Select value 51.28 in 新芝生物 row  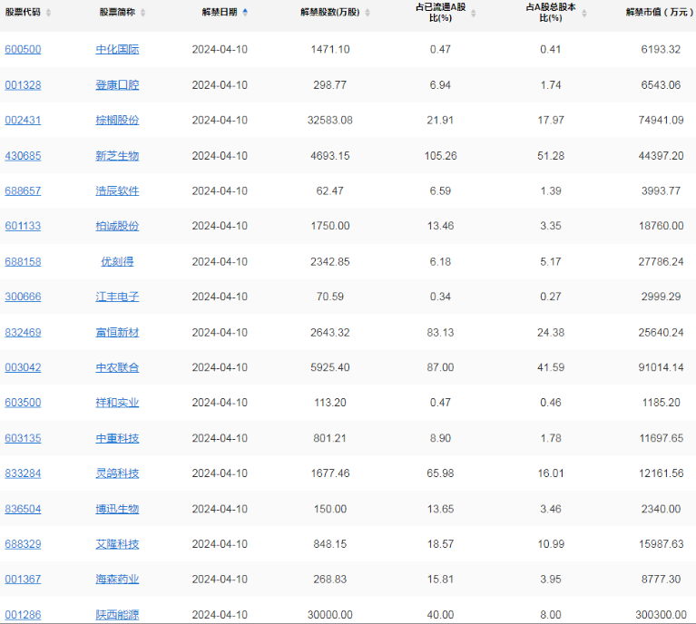(551, 156)
